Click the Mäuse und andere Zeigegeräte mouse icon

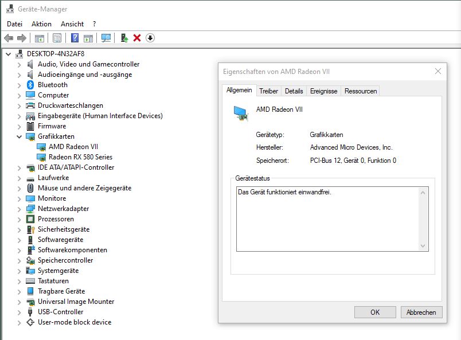(x=30, y=188)
